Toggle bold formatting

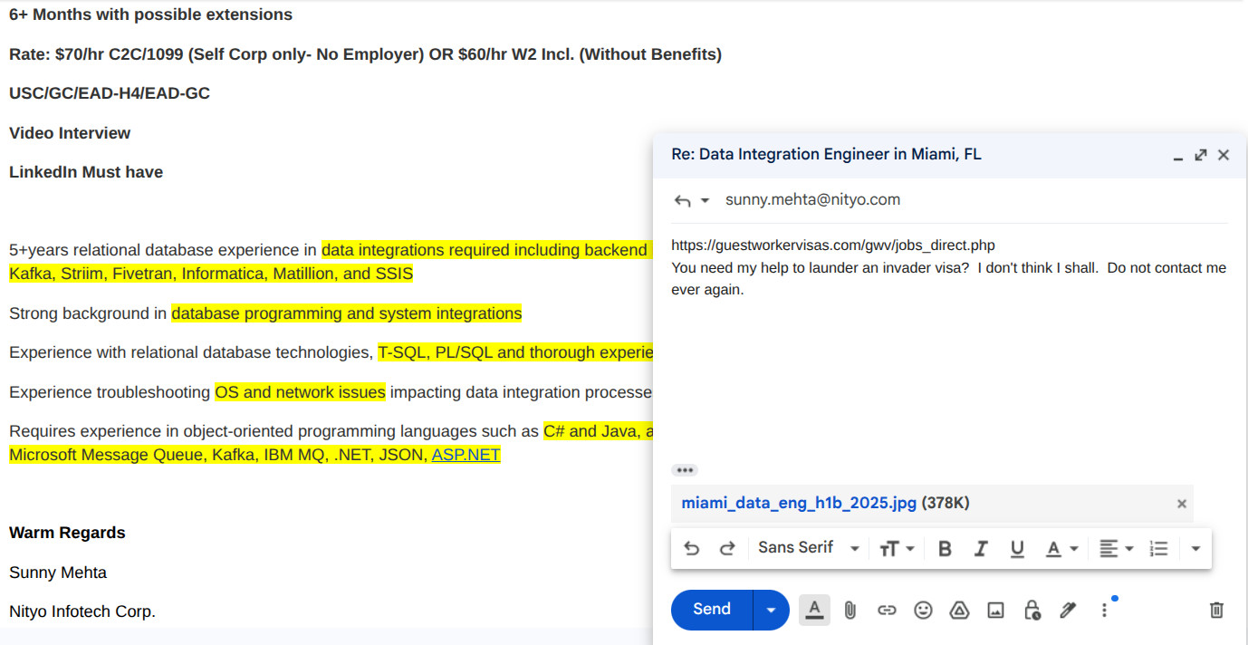point(945,548)
